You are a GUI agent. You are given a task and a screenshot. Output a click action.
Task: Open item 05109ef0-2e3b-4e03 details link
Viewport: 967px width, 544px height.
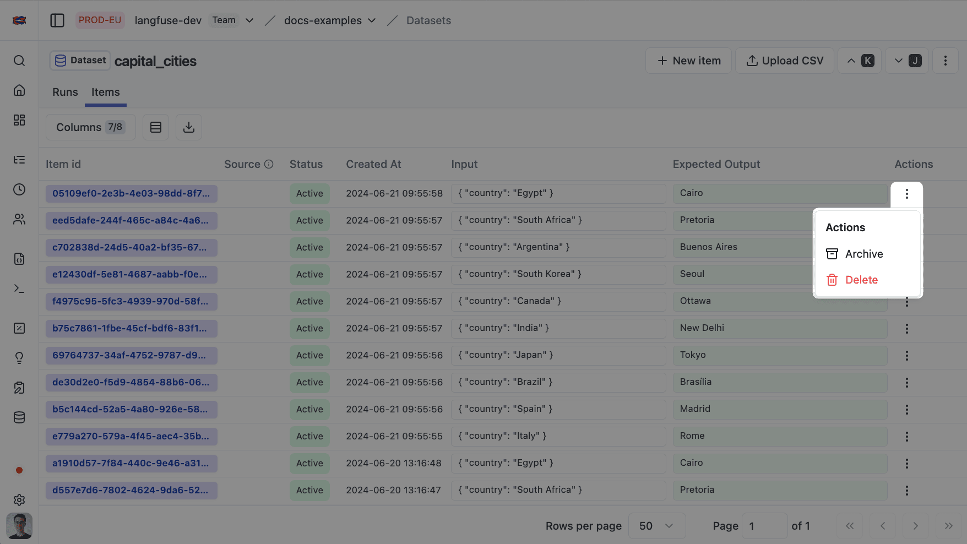tap(131, 194)
